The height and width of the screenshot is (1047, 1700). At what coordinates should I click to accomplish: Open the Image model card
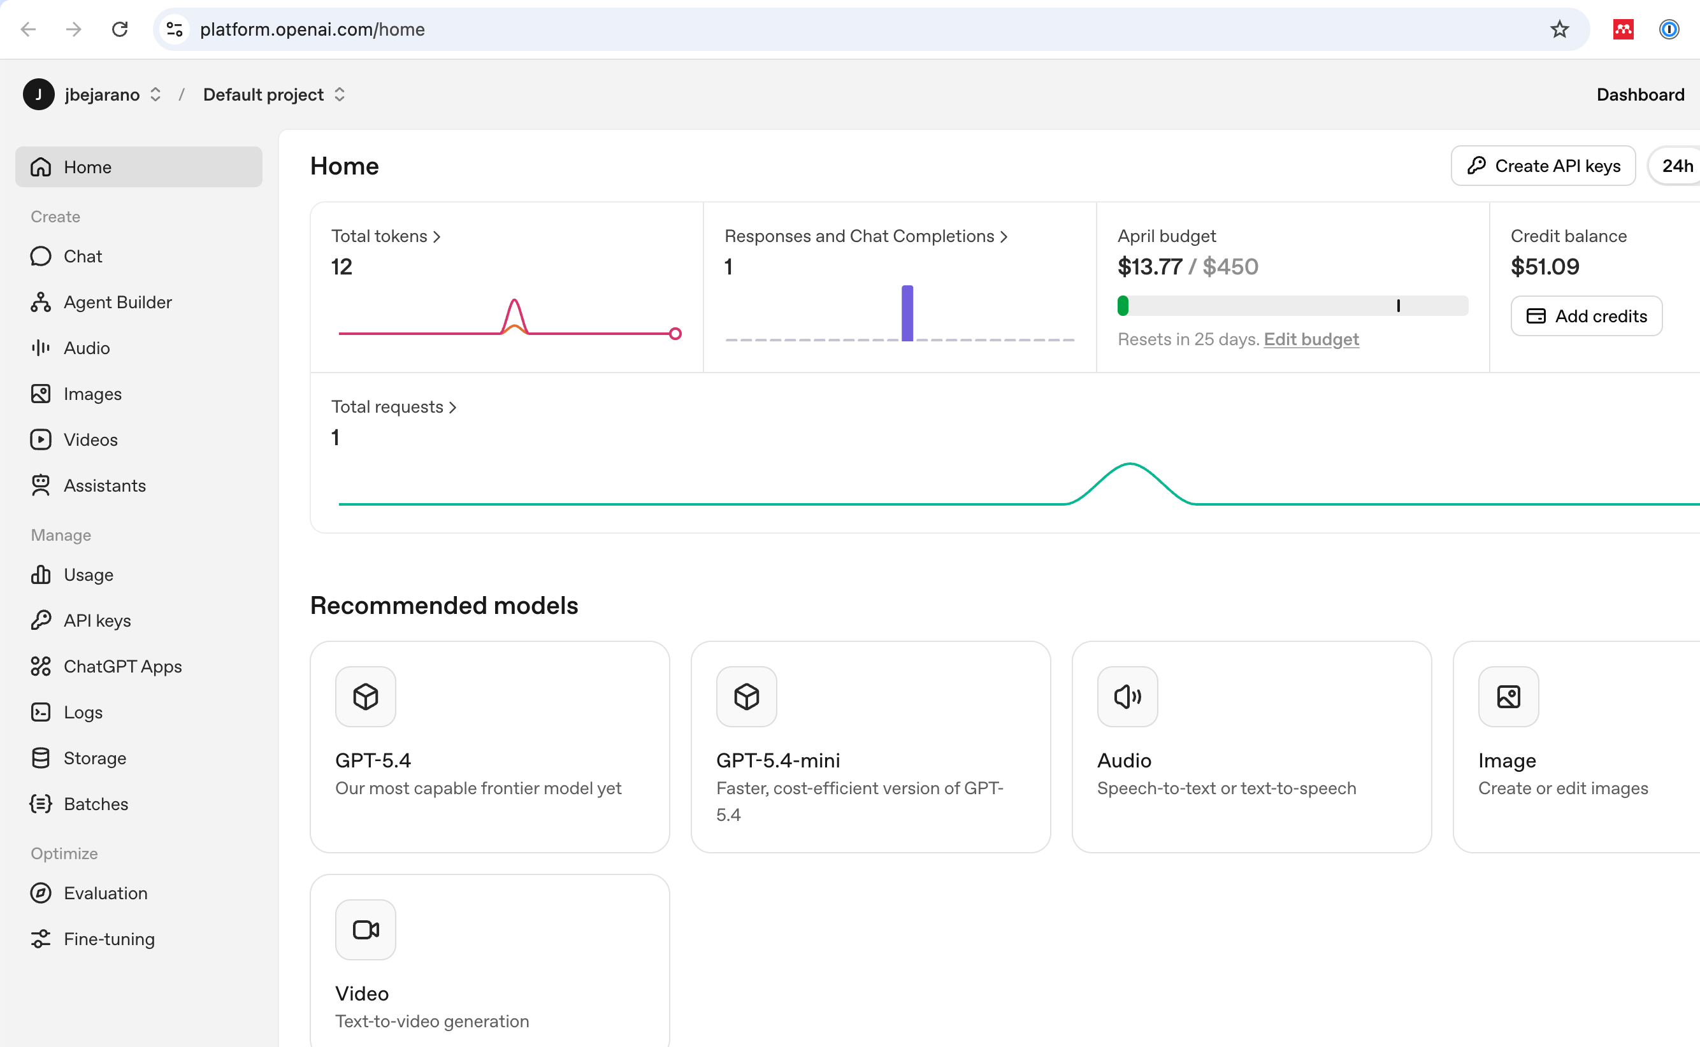click(1576, 747)
